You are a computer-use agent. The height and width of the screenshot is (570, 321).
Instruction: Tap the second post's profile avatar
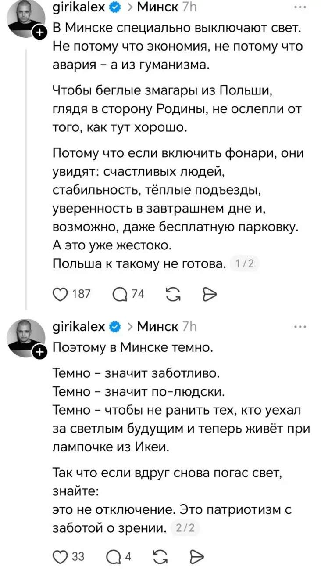coord(25,337)
